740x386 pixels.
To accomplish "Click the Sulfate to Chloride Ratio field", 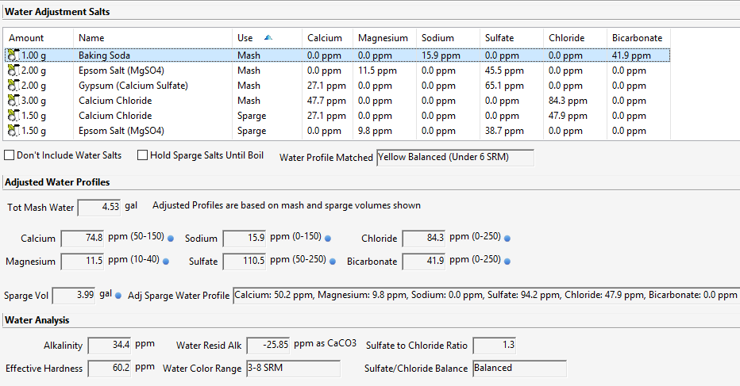I will [x=494, y=346].
